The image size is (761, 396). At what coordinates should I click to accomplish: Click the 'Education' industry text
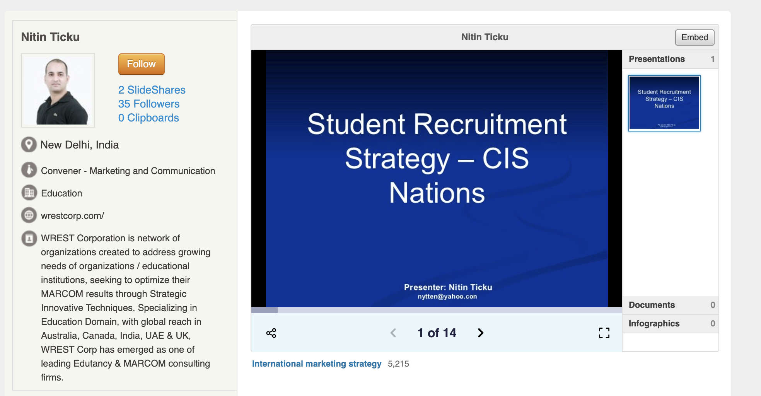(x=61, y=193)
